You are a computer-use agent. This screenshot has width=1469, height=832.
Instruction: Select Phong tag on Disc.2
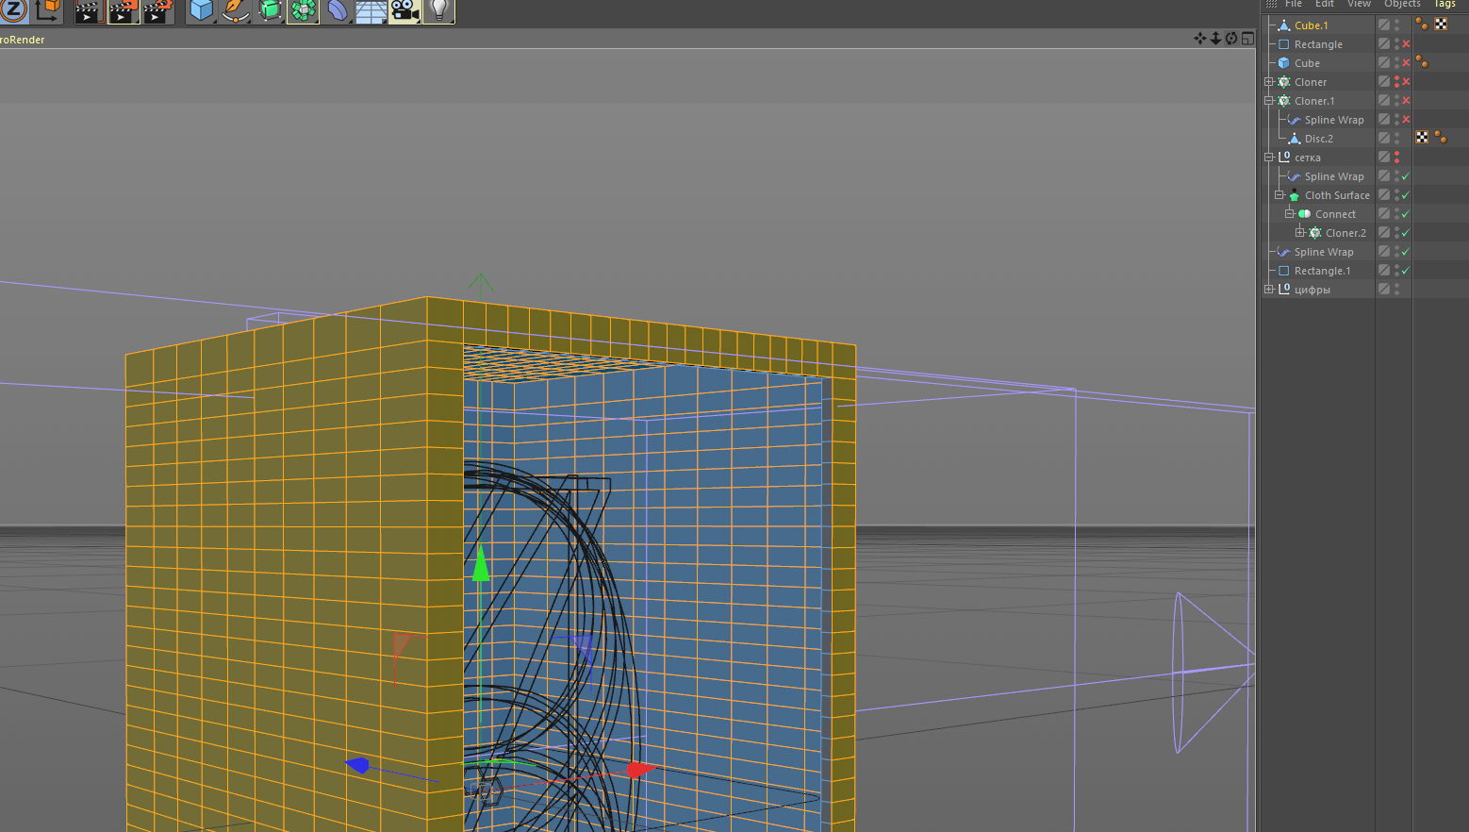(1440, 138)
